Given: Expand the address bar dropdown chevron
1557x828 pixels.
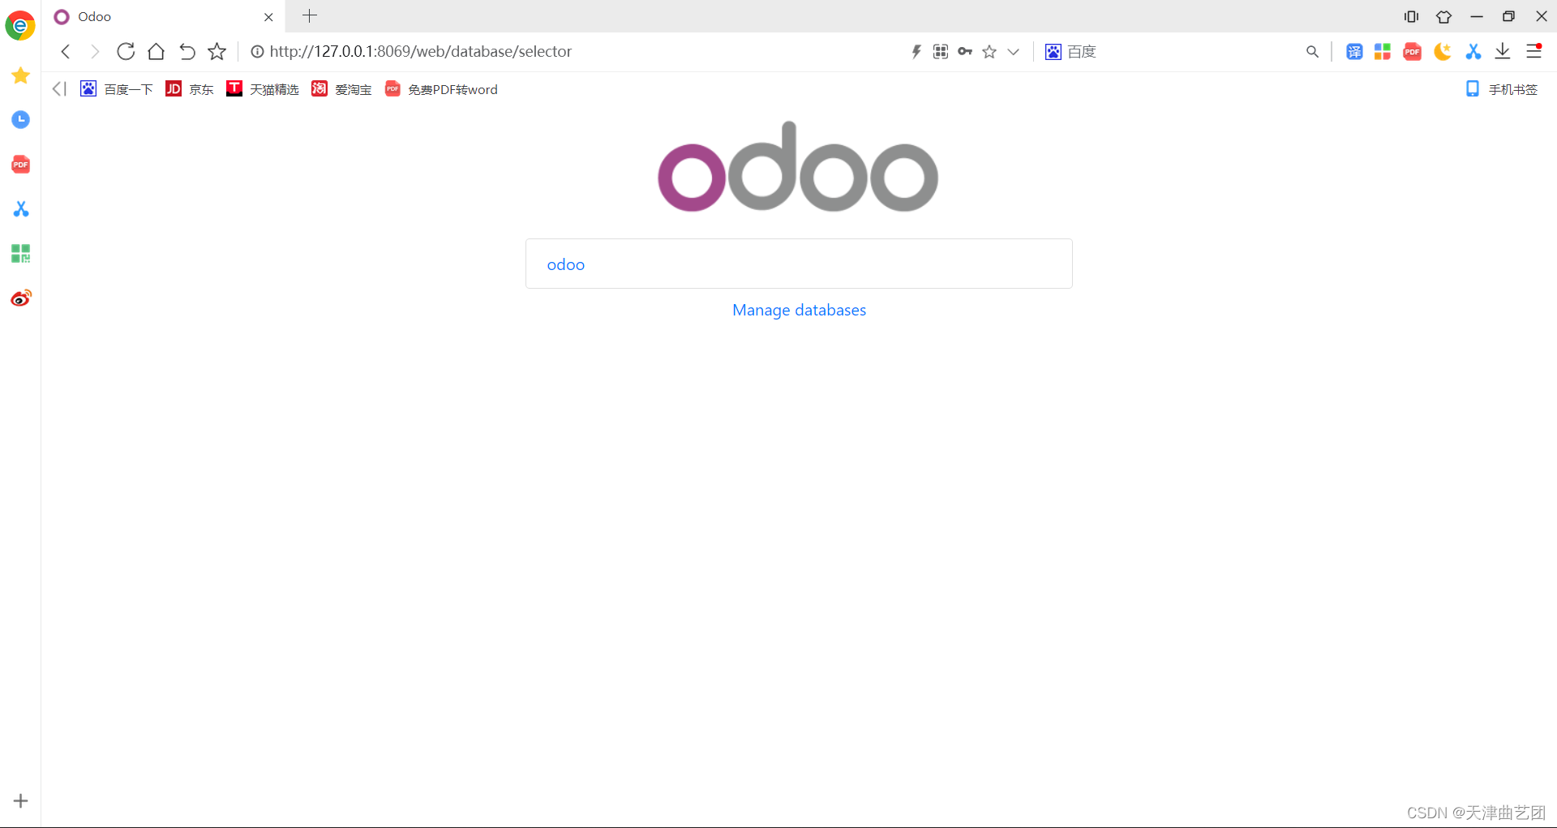Looking at the screenshot, I should click(1013, 51).
